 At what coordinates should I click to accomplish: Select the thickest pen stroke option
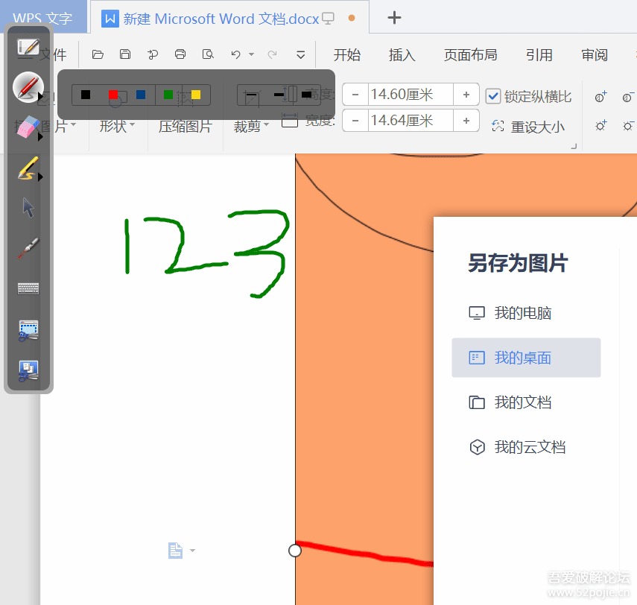point(308,94)
